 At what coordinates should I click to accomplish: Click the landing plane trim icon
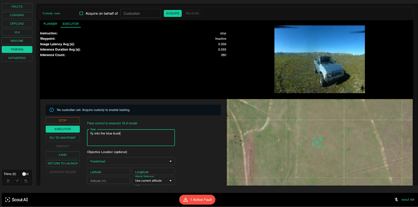26,181
